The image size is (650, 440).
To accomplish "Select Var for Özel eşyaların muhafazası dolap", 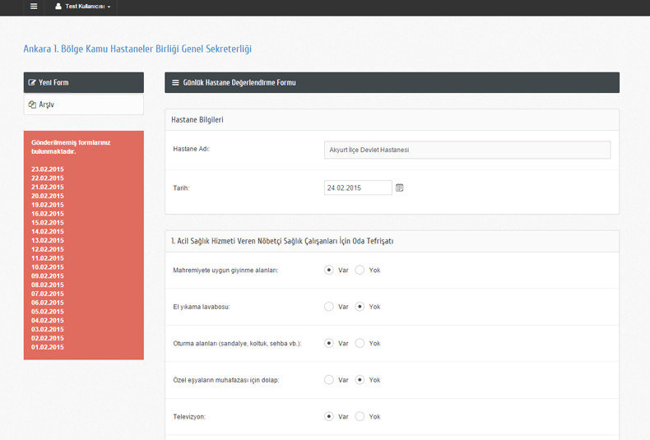I will (x=329, y=380).
